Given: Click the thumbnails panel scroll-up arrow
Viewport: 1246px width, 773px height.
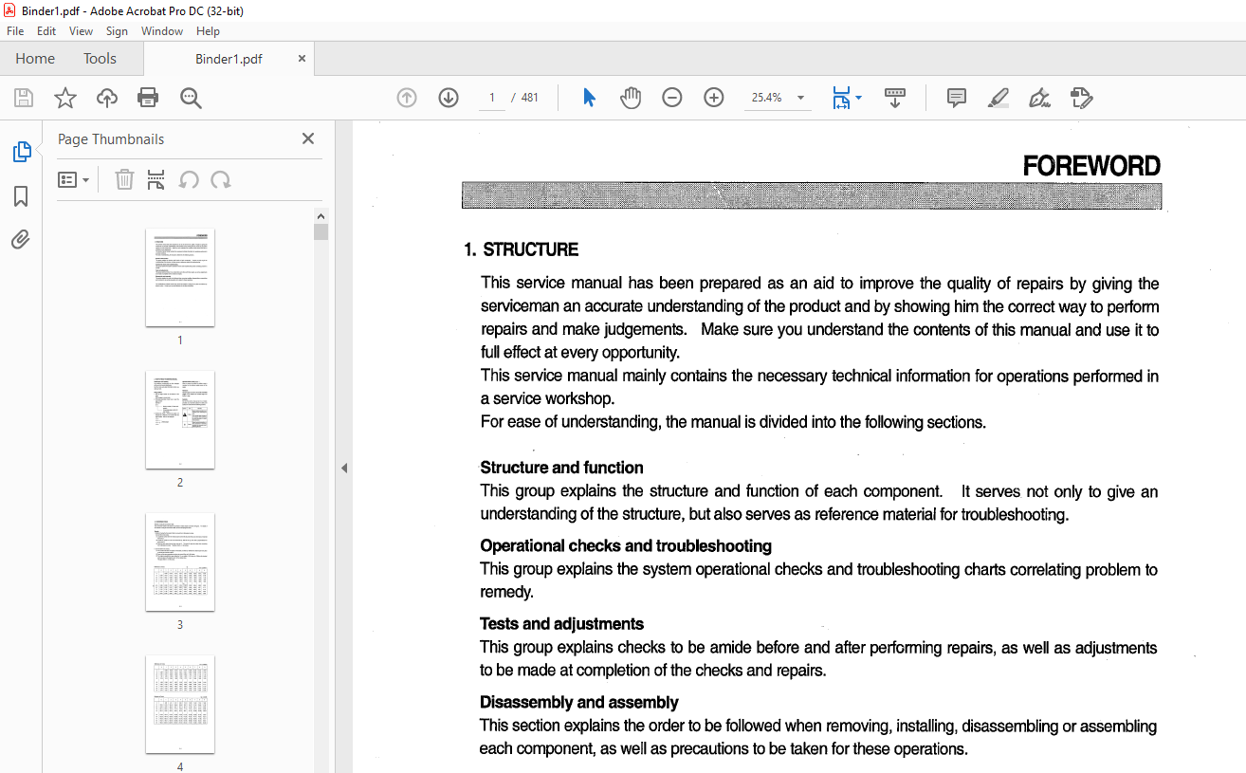Looking at the screenshot, I should point(321,216).
